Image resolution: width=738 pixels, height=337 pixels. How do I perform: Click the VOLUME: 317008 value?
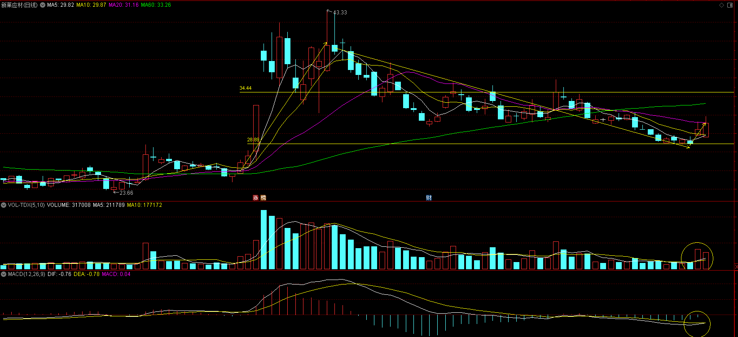[69, 205]
